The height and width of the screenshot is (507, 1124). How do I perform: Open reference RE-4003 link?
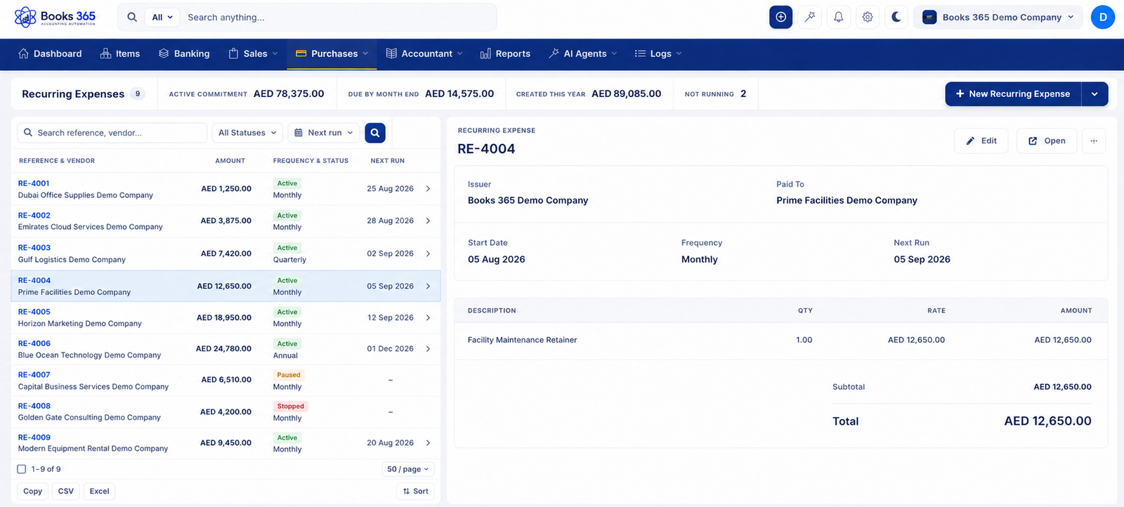[x=34, y=248]
